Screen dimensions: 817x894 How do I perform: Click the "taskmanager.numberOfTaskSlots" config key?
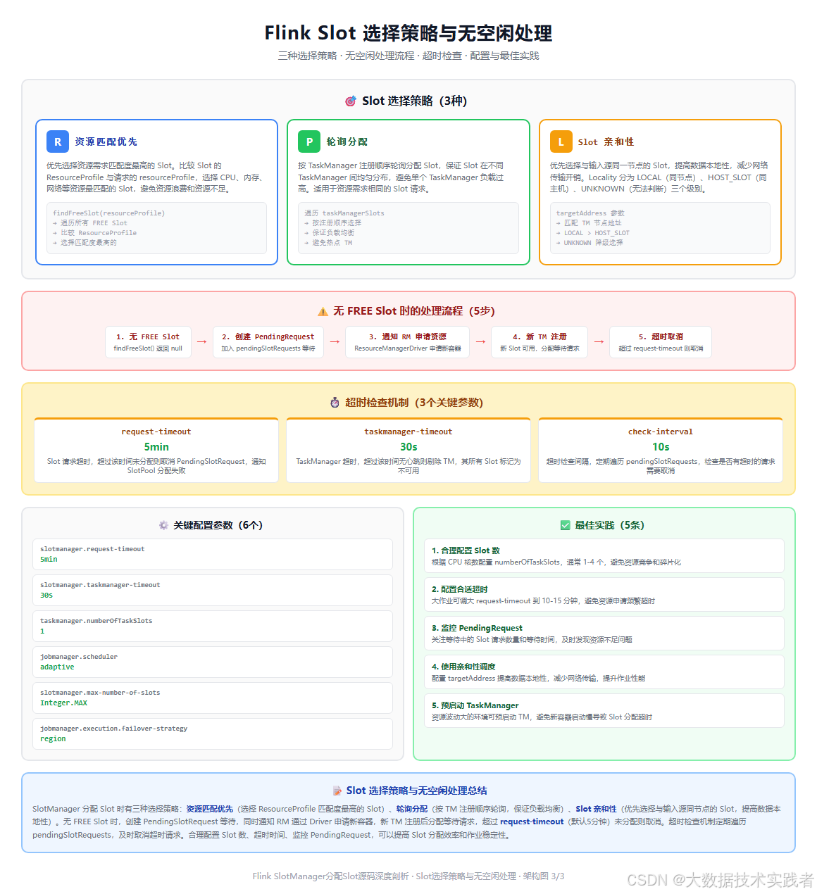tap(96, 621)
